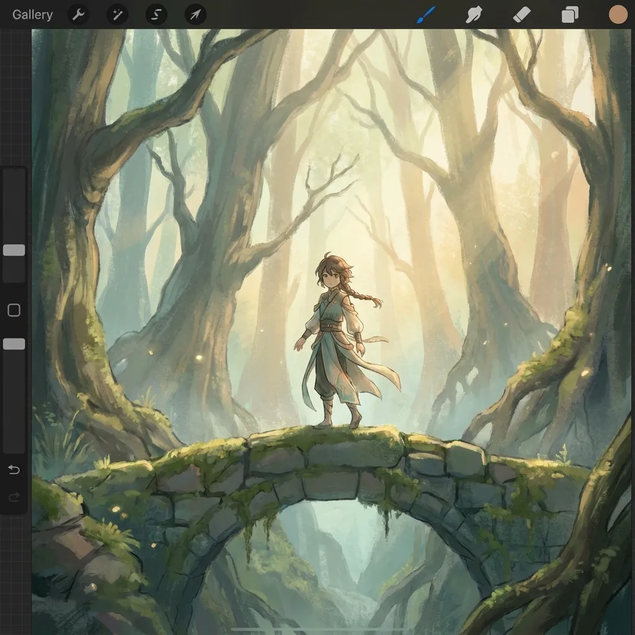
Task: Tap the home indicator bar at bottom
Action: click(x=317, y=629)
